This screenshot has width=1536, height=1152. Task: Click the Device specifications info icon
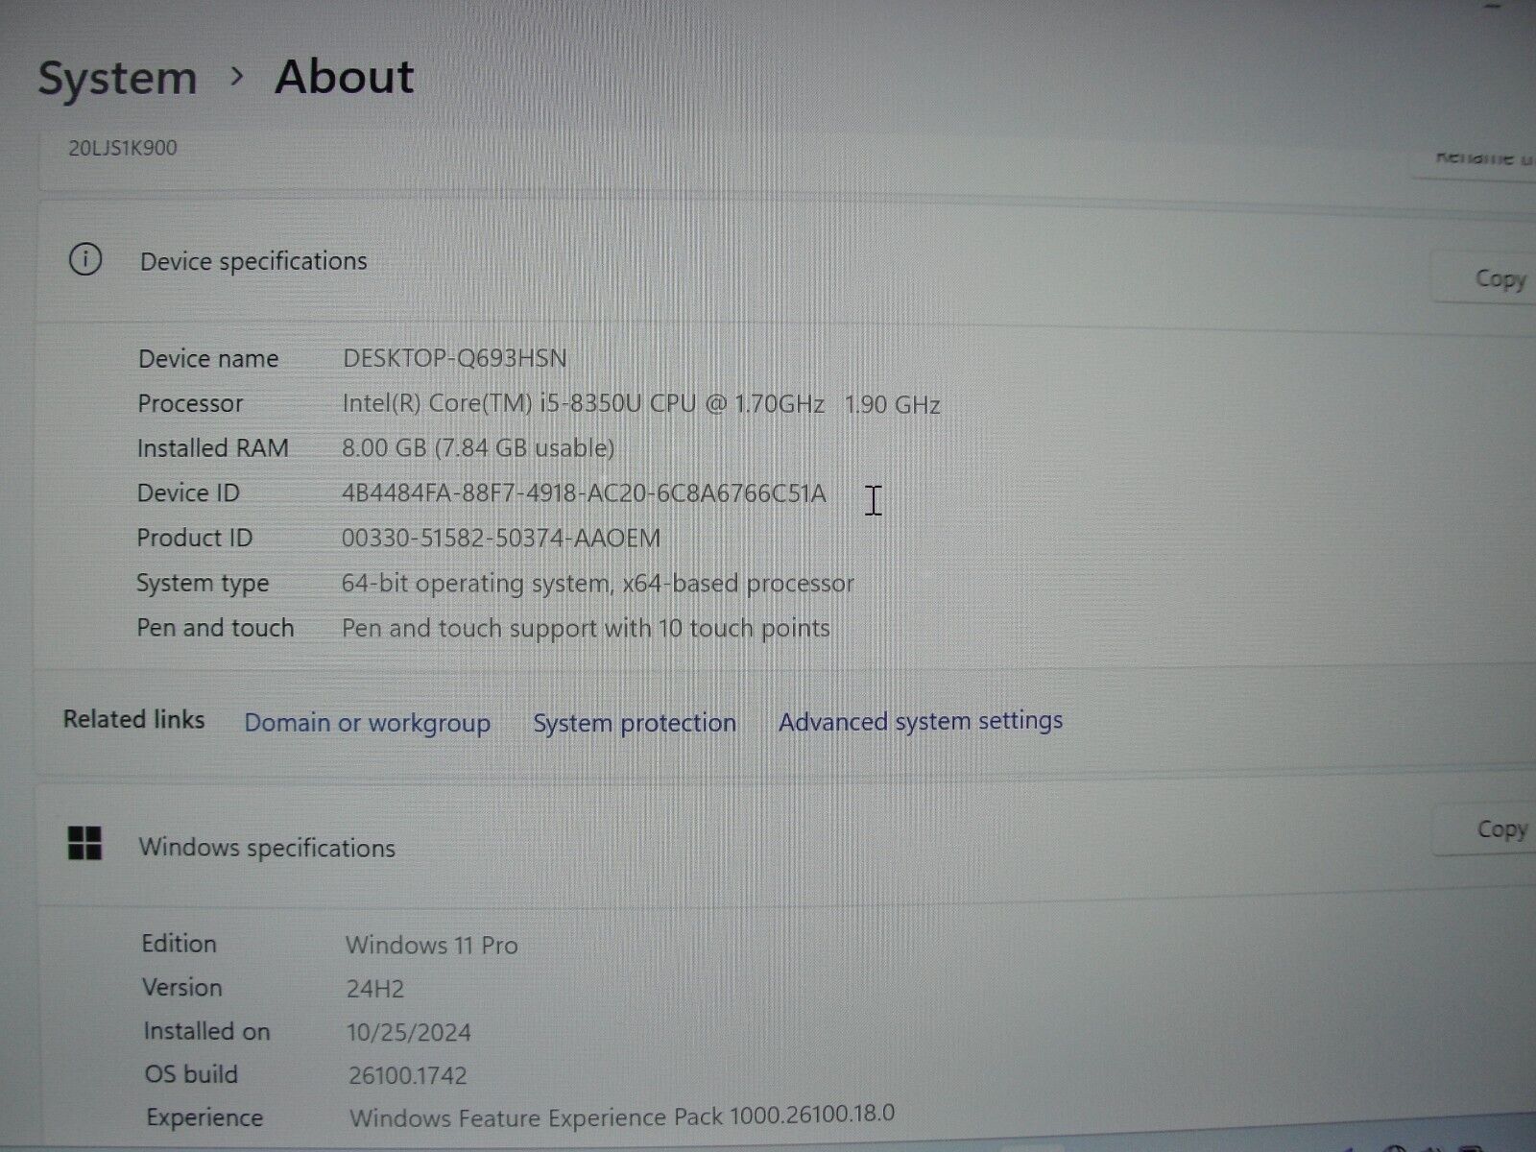click(85, 259)
